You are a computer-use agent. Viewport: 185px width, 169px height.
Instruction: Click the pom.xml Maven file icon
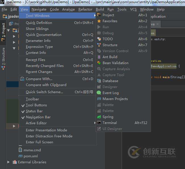pyautogui.click(x=20, y=156)
